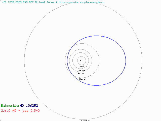Click the Jupiter label at bottom edge

(x=85, y=120)
